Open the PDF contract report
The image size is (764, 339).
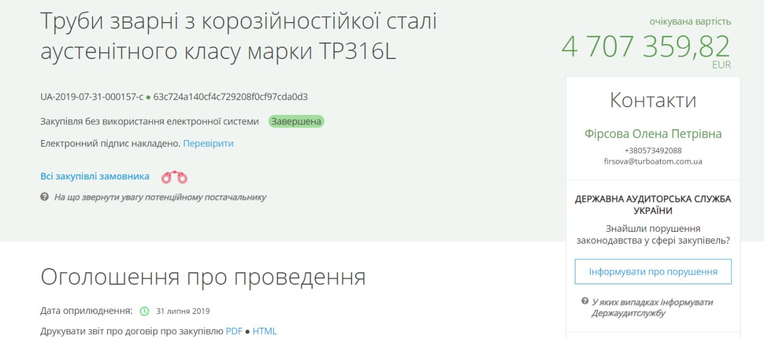coord(234,331)
